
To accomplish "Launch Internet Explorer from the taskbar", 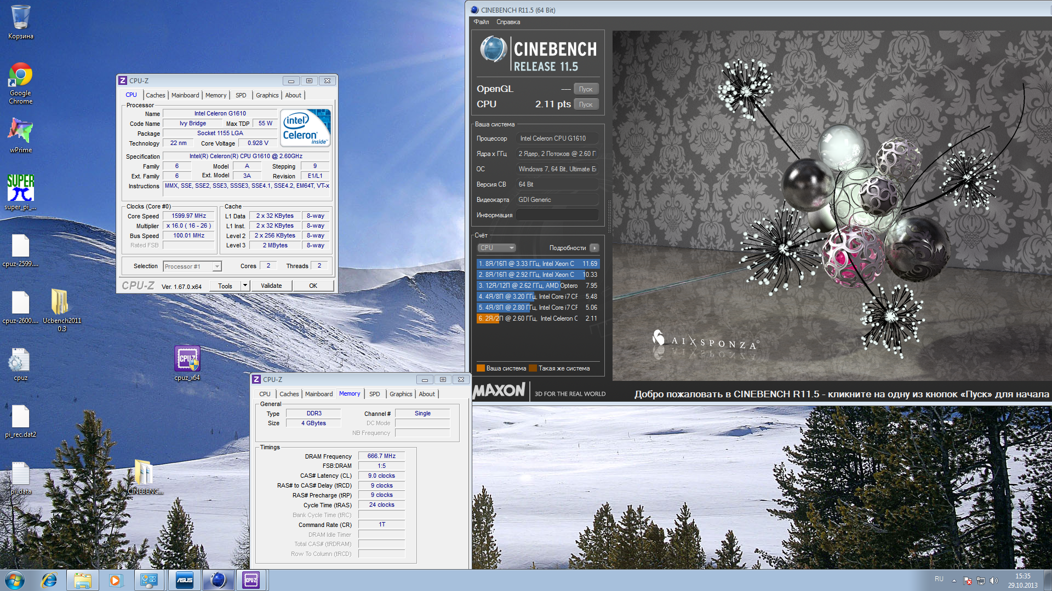I will 49,580.
